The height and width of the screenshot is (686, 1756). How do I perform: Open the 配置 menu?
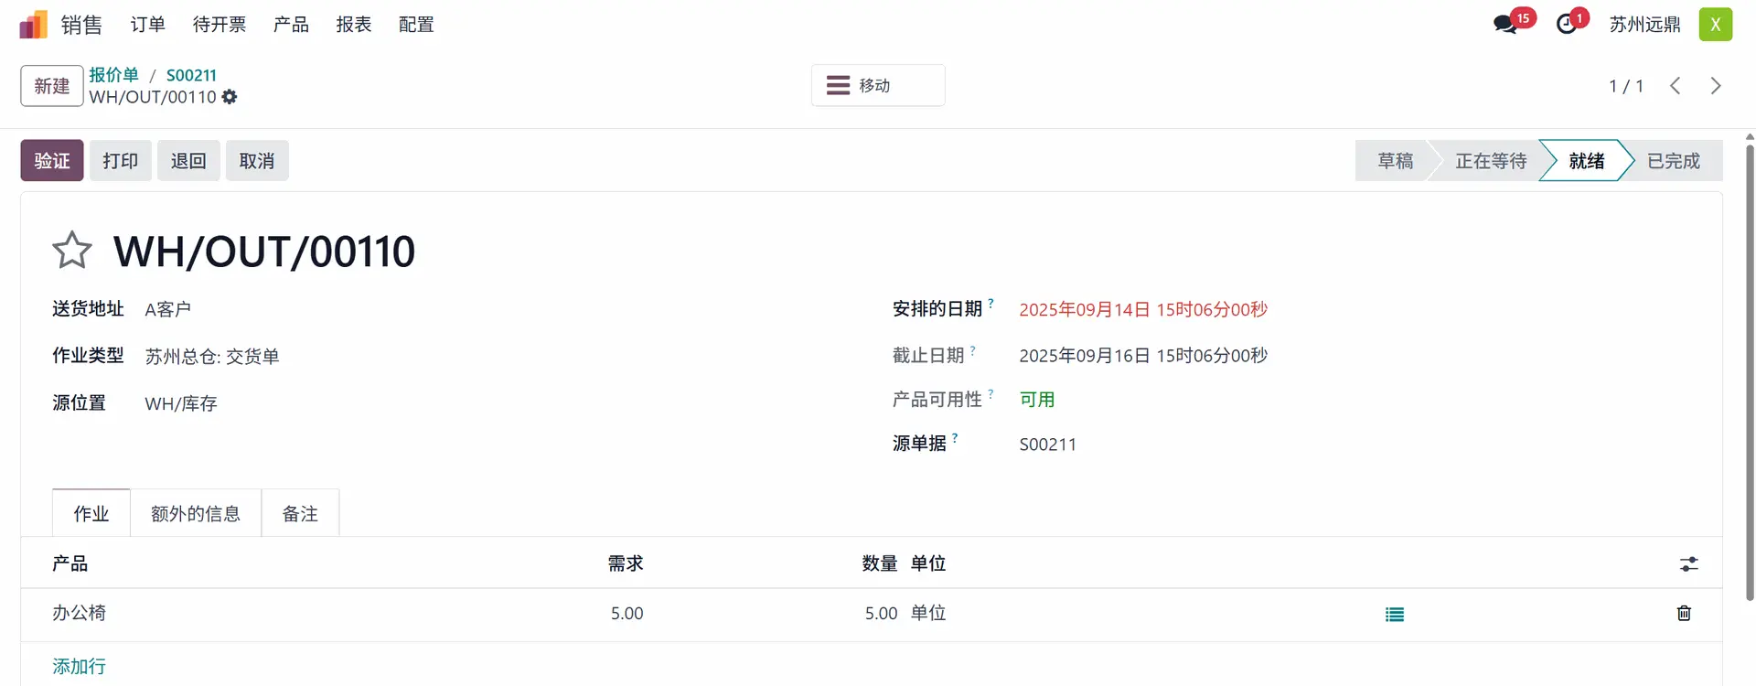click(x=416, y=25)
